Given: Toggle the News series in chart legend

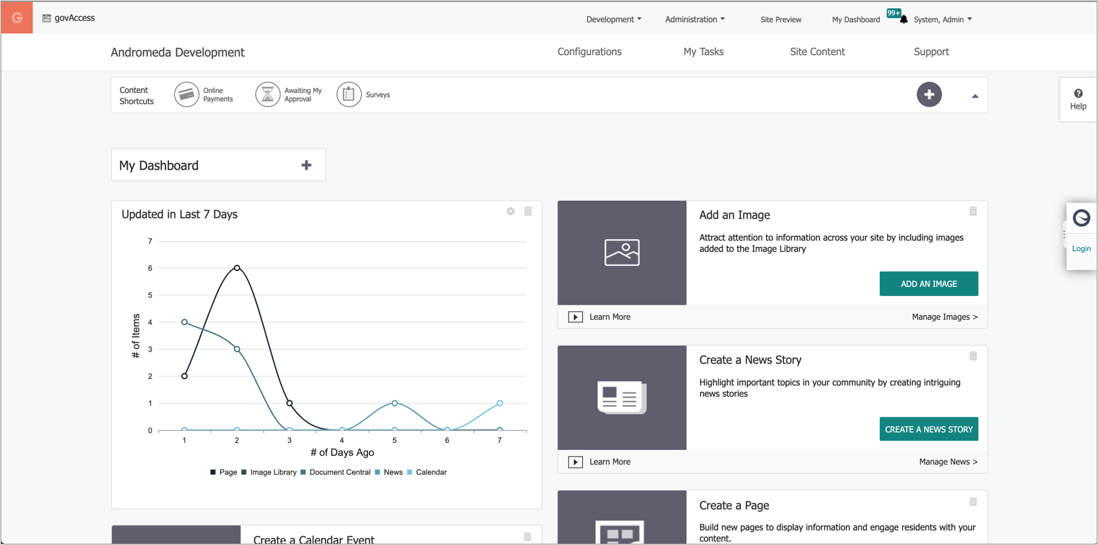Looking at the screenshot, I should [x=389, y=472].
